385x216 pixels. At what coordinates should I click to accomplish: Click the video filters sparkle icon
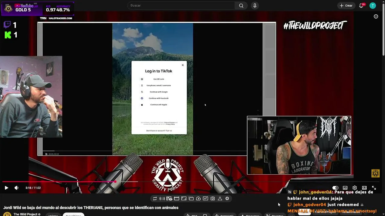point(205,199)
